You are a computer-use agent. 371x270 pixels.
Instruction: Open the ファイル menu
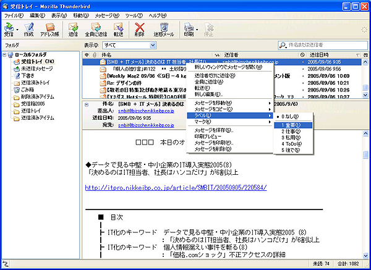tap(14, 15)
